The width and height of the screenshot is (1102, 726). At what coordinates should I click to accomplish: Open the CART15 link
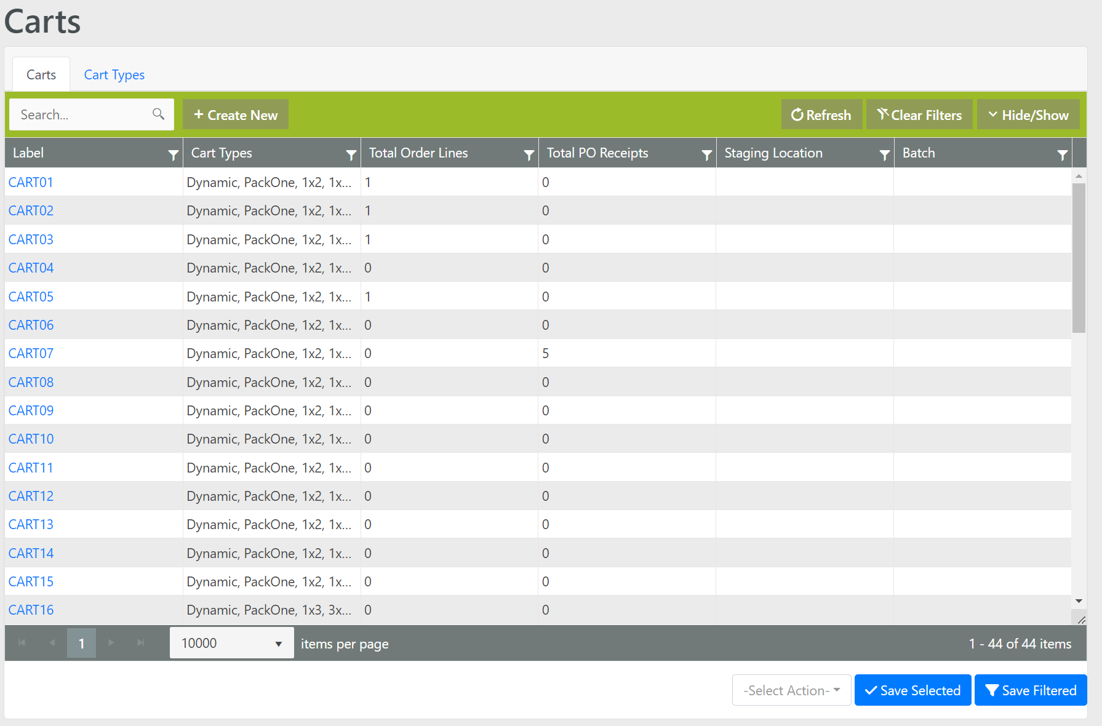31,581
